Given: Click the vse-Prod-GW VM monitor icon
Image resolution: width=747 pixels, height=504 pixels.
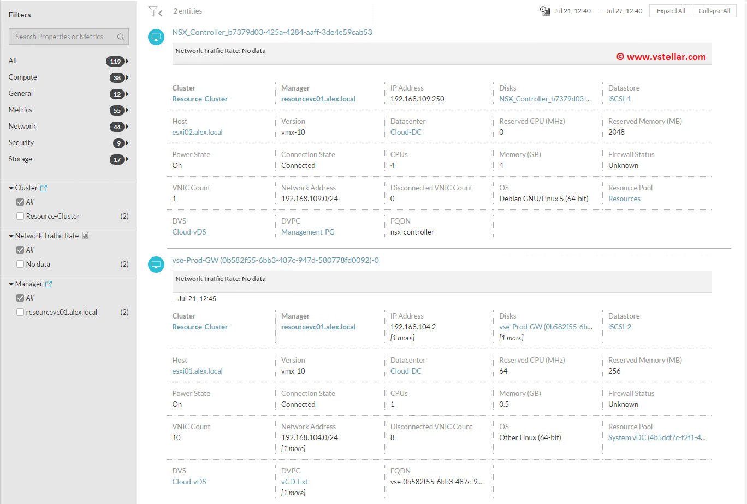Looking at the screenshot, I should click(x=156, y=265).
